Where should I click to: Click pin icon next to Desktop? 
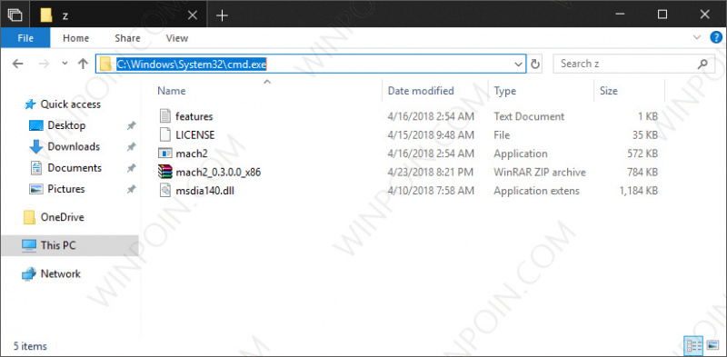tap(132, 125)
